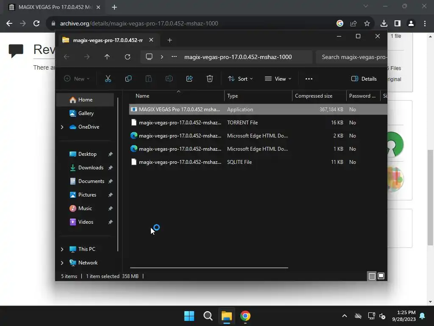
Task: Click the Chrome profile avatar icon
Action: (411, 23)
